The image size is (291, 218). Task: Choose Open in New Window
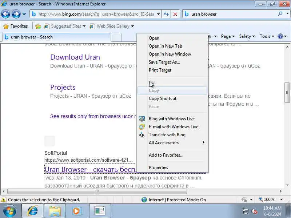[x=172, y=54]
